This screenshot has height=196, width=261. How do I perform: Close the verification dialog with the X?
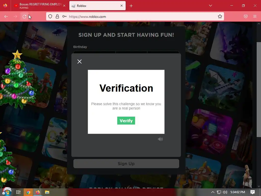point(80,62)
